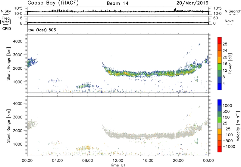Click the 'N.Sky' axis label
Screen dimensions: 241x167
(x=6, y=11)
